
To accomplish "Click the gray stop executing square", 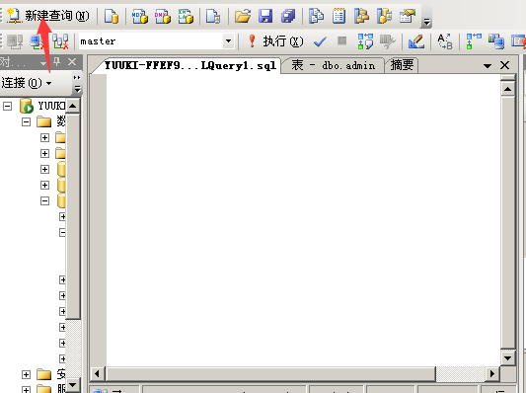I will (341, 40).
